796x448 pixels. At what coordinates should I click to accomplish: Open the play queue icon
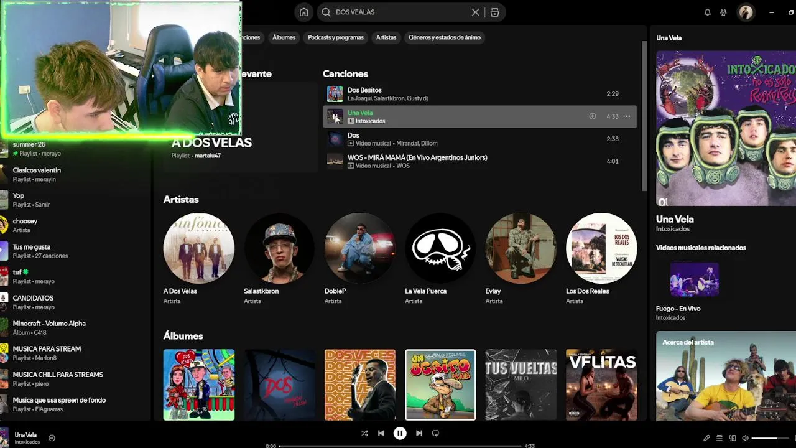tap(720, 438)
